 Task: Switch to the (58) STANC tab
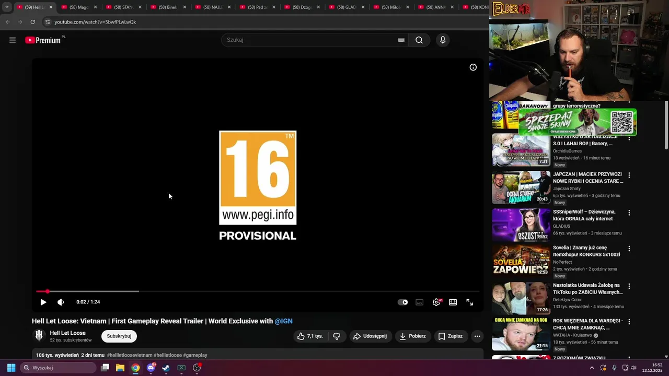click(123, 7)
